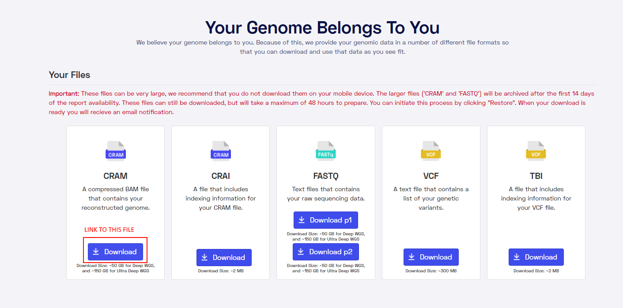Download the CRAI index file
The width and height of the screenshot is (623, 308).
tap(224, 257)
